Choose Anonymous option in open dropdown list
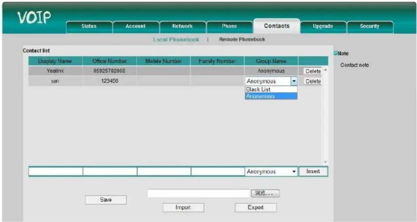Image resolution: width=417 pixels, height=222 pixels. [271, 96]
